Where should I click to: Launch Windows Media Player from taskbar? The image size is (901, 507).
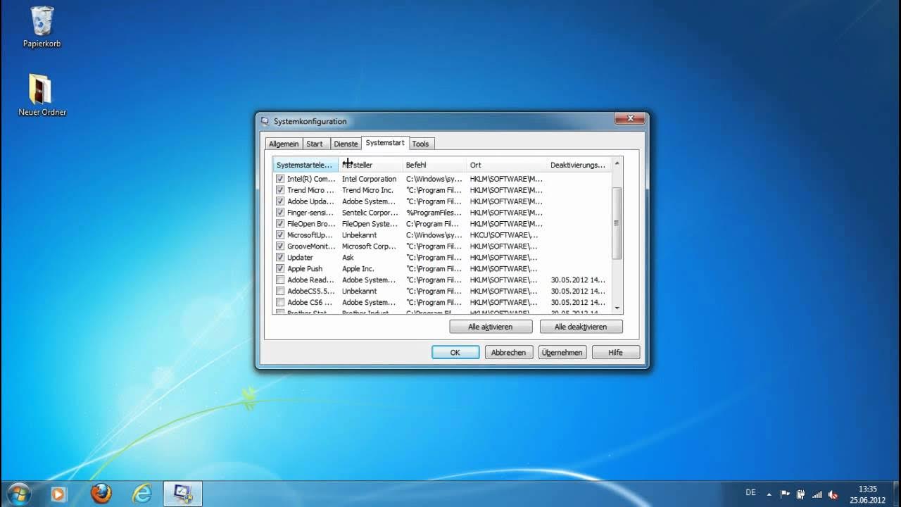pyautogui.click(x=58, y=494)
